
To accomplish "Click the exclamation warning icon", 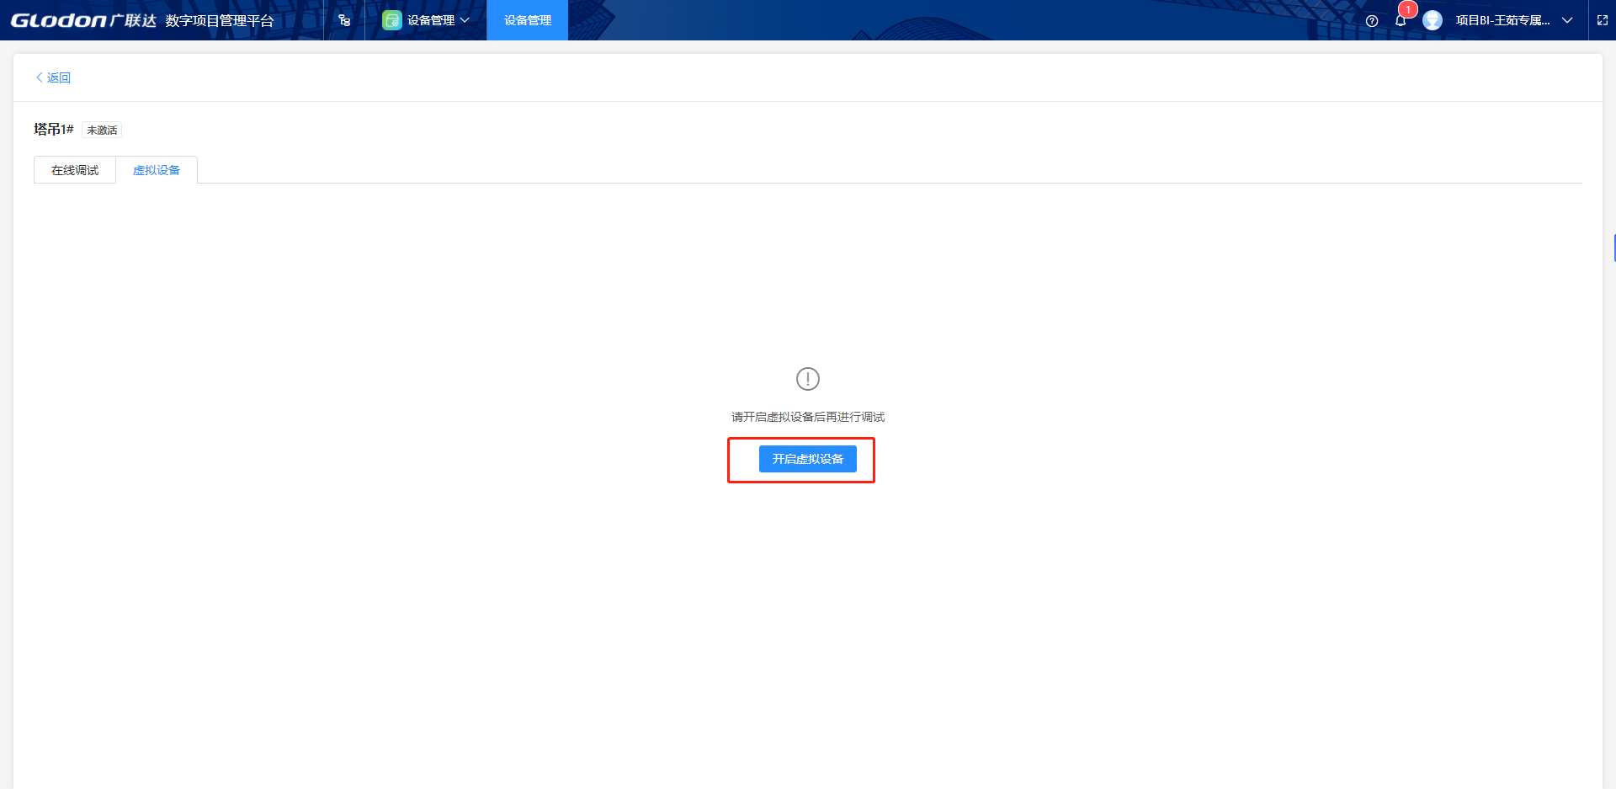I will (x=807, y=379).
